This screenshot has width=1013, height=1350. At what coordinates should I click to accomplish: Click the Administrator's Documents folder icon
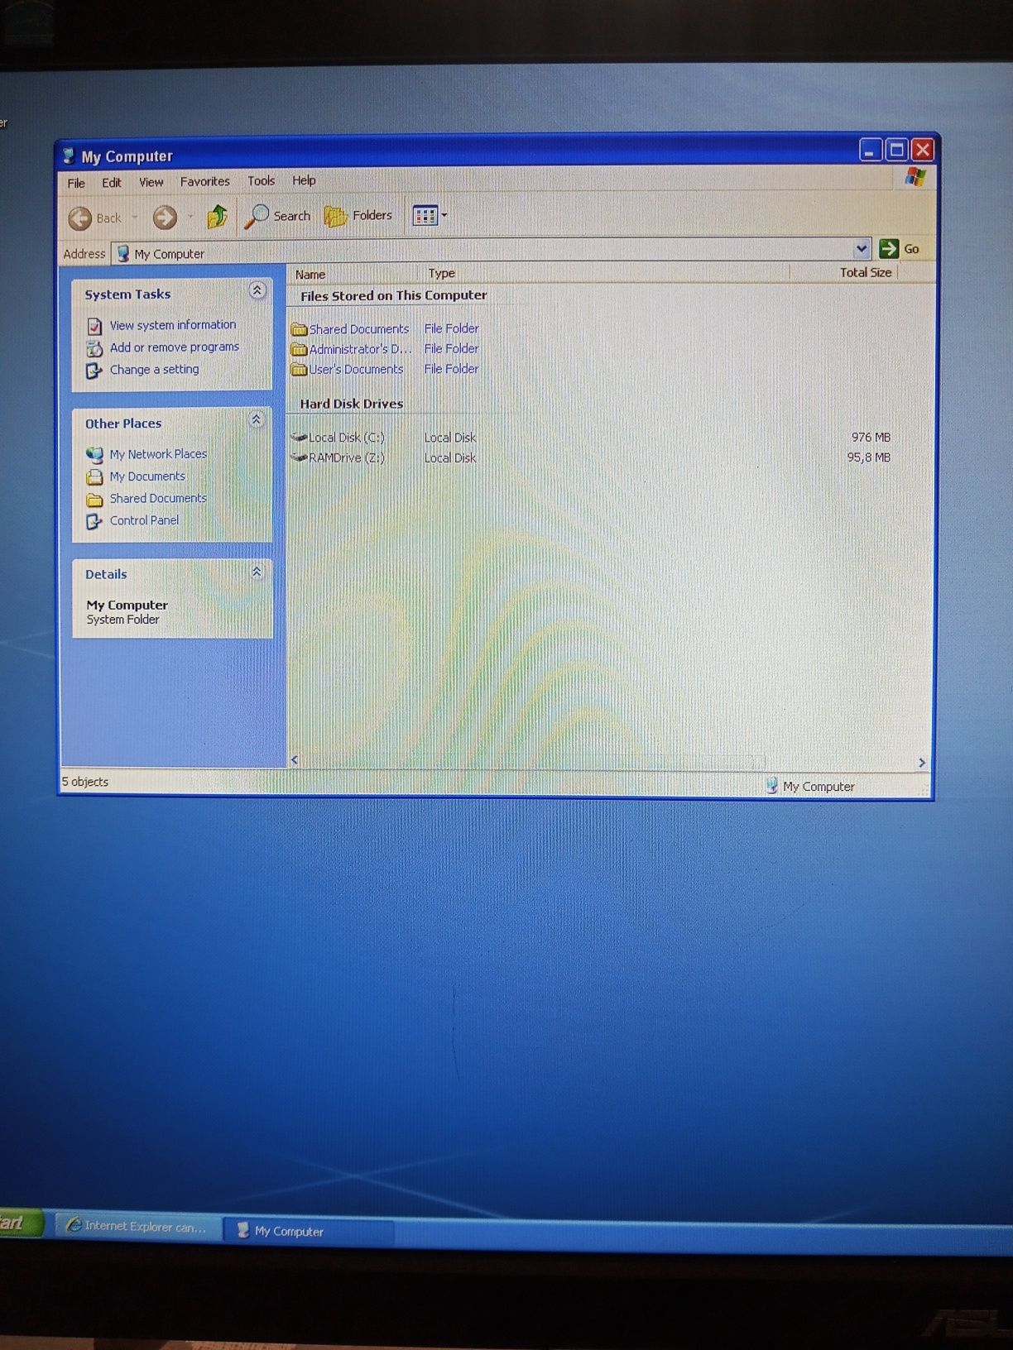tap(299, 350)
